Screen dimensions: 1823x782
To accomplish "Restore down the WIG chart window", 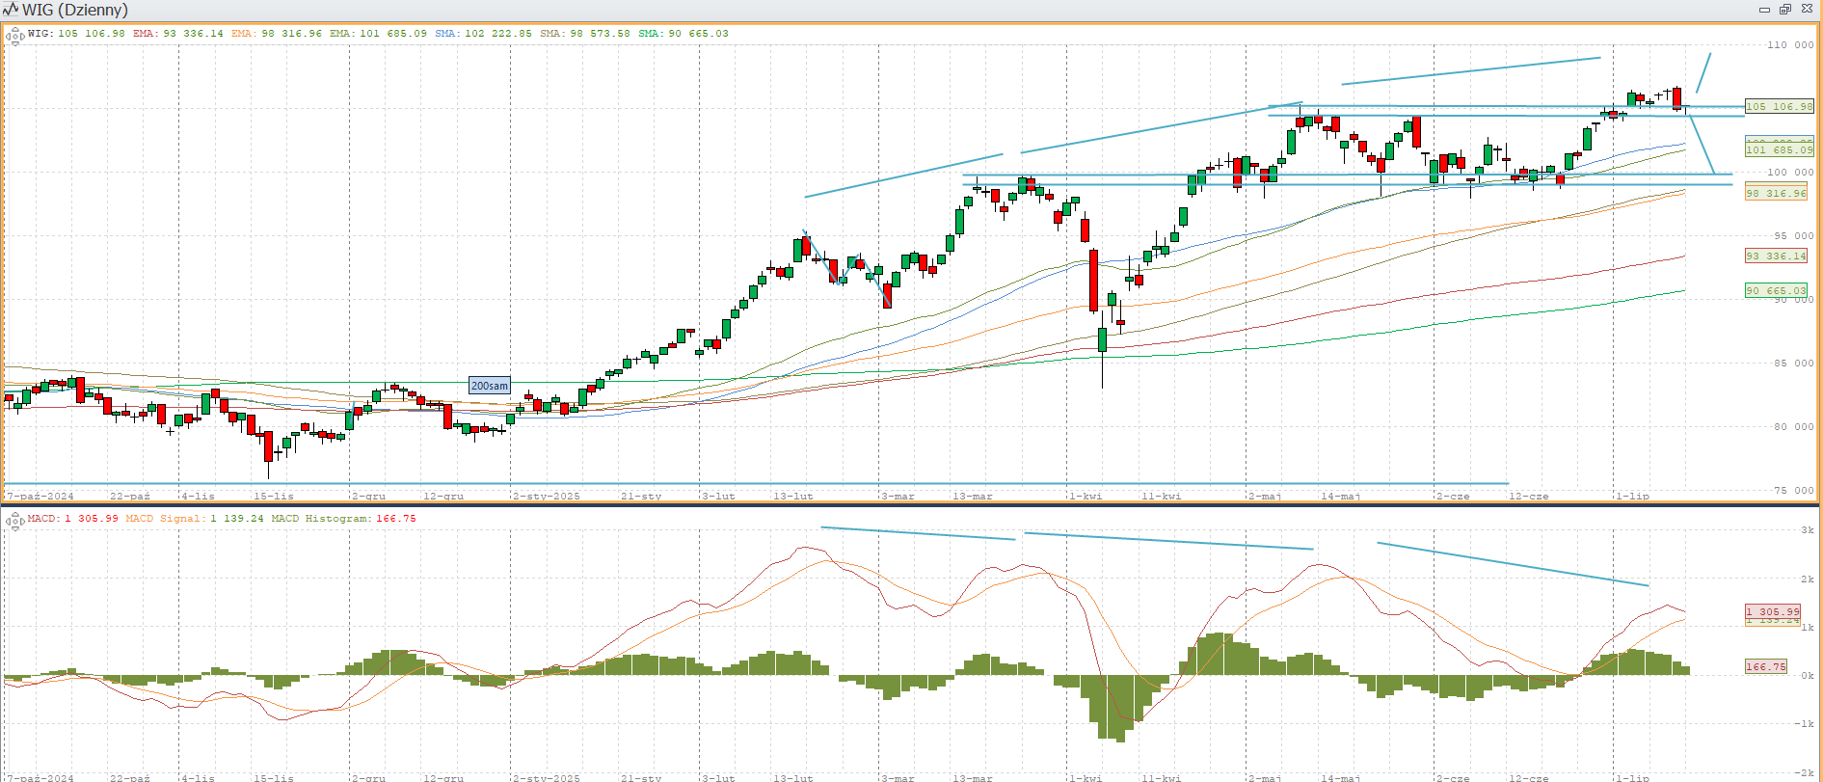I will point(1785,10).
